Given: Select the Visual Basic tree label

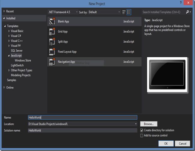Looking at the screenshot, I should pyautogui.click(x=17, y=31).
